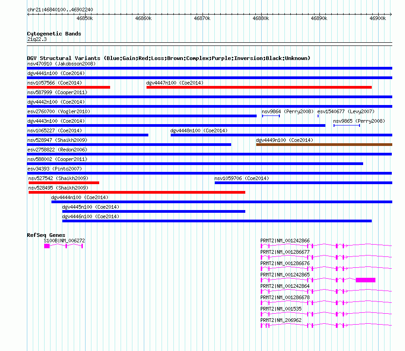Open nsv528947 (Shaikh2009) variant label
Image resolution: width=405 pixels, height=351 pixels.
click(x=57, y=140)
